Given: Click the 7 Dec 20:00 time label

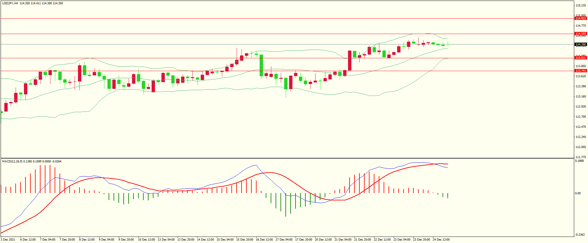Looking at the screenshot, I should 67,240.
